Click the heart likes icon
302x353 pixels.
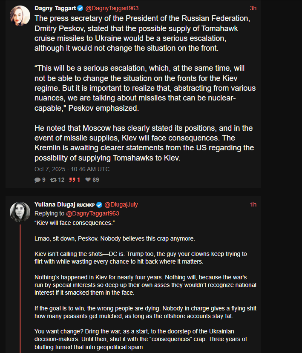[x=88, y=180]
